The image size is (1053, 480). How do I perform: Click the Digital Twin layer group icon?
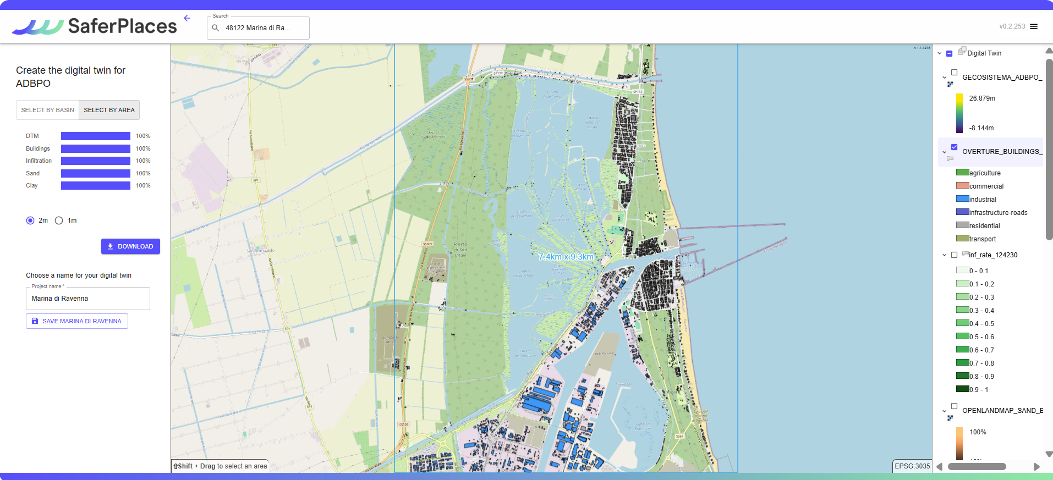coord(962,51)
